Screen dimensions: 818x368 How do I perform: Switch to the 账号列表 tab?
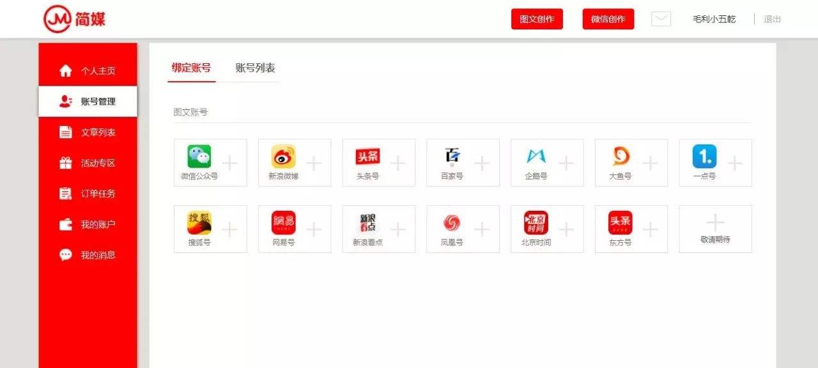pyautogui.click(x=255, y=68)
